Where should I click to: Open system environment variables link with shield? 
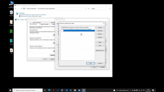pos(31,16)
